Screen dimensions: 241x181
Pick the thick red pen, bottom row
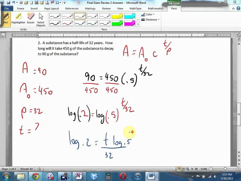[x=67, y=23]
